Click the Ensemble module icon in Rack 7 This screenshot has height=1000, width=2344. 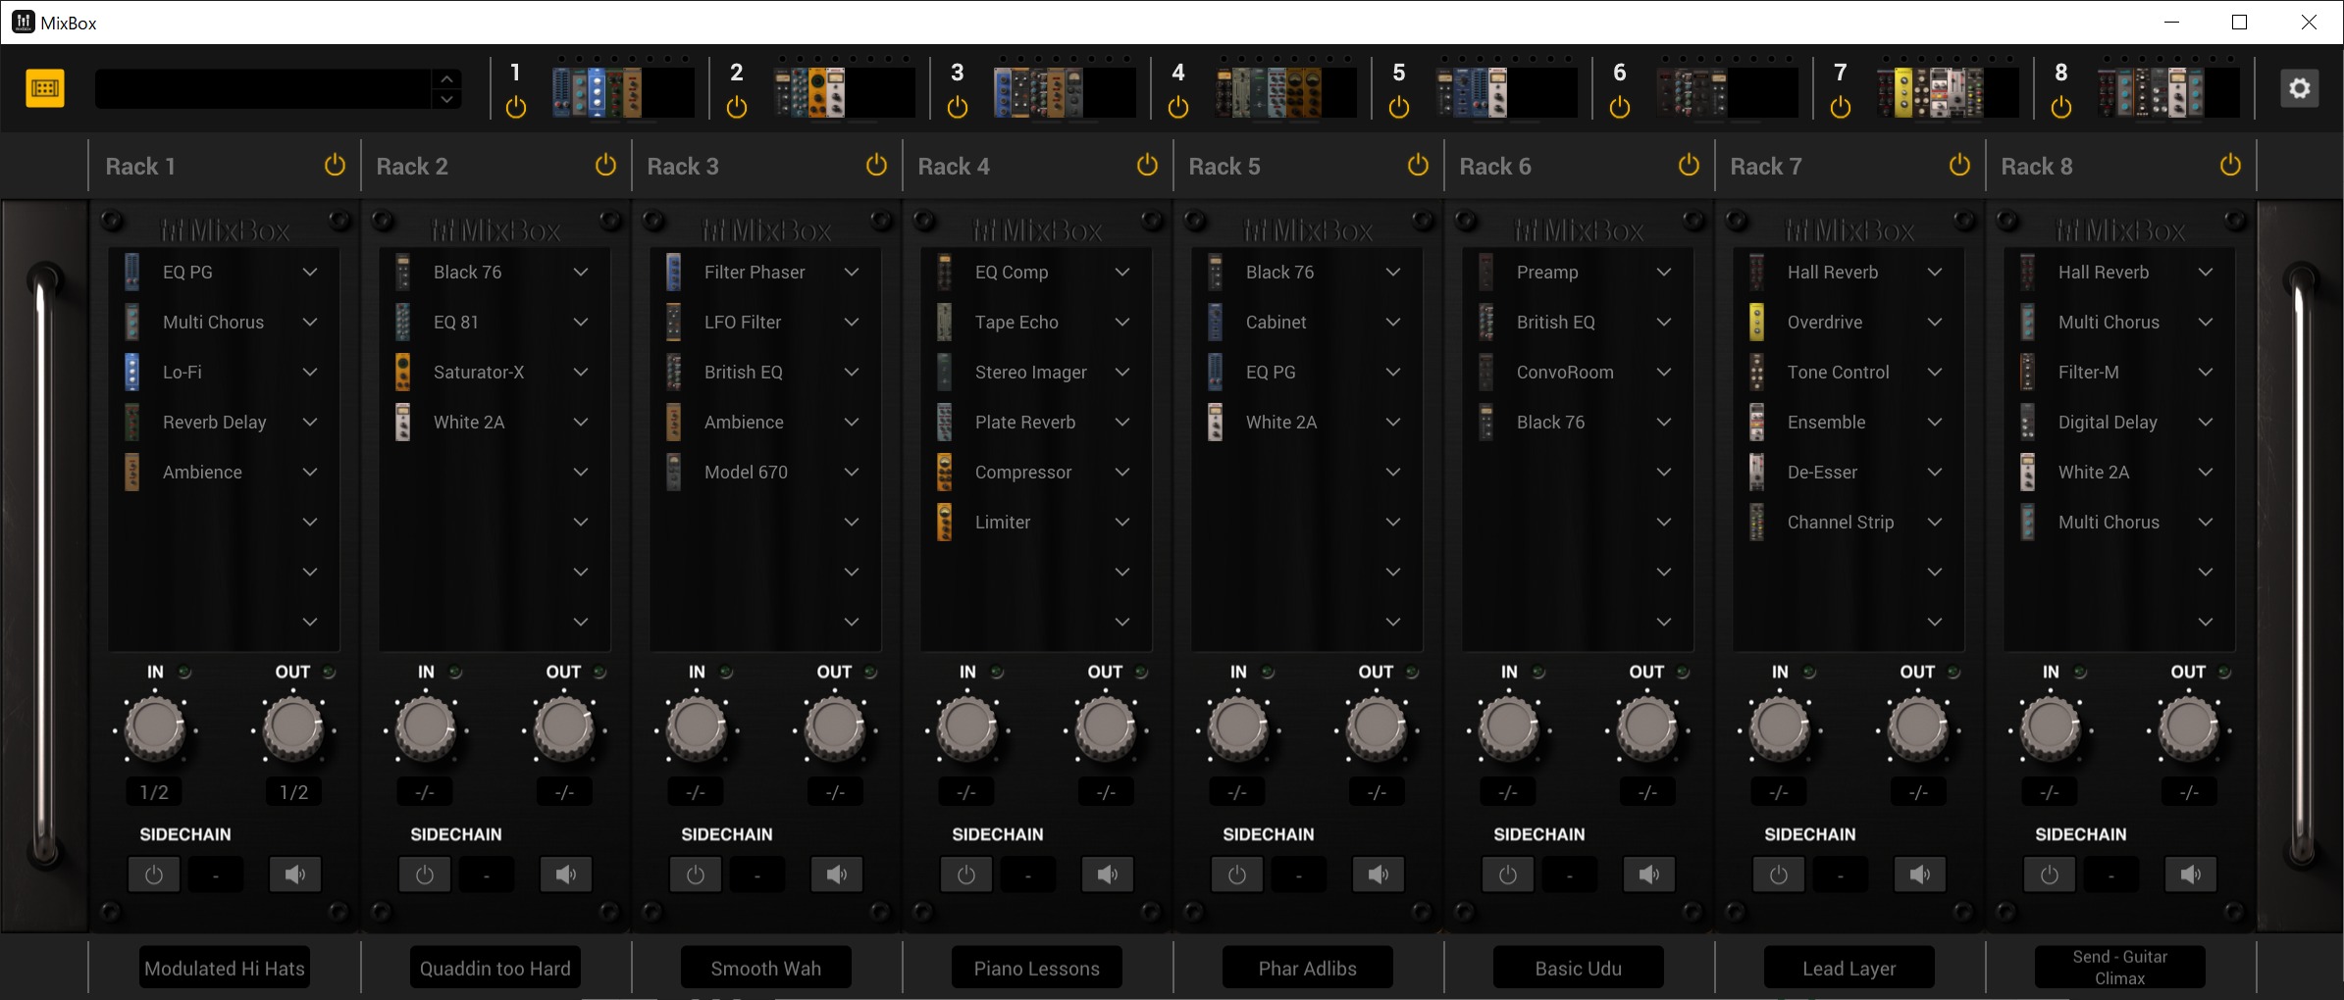pos(1756,422)
